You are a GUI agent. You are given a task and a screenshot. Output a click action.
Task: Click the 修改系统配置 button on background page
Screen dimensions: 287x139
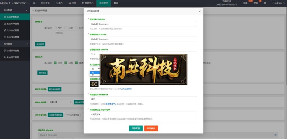coord(55,89)
